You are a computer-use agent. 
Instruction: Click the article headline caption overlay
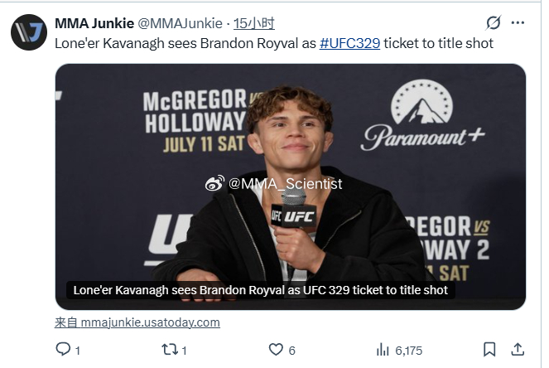261,290
